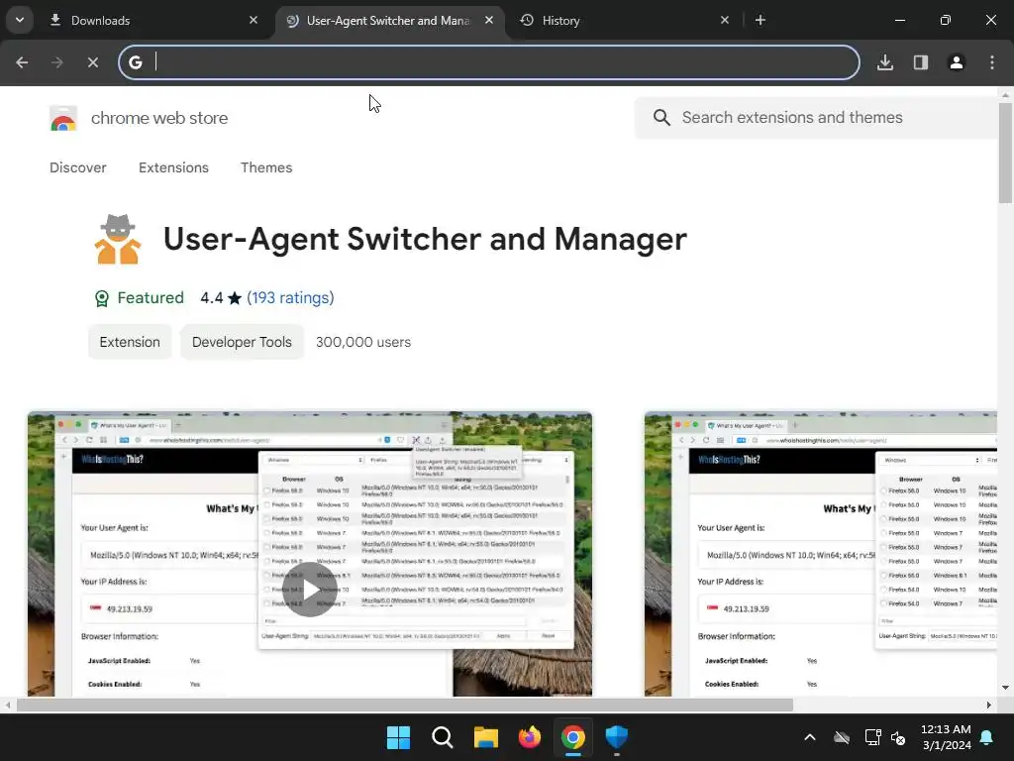1014x761 pixels.
Task: Toggle the side panel icon
Action: click(x=921, y=62)
